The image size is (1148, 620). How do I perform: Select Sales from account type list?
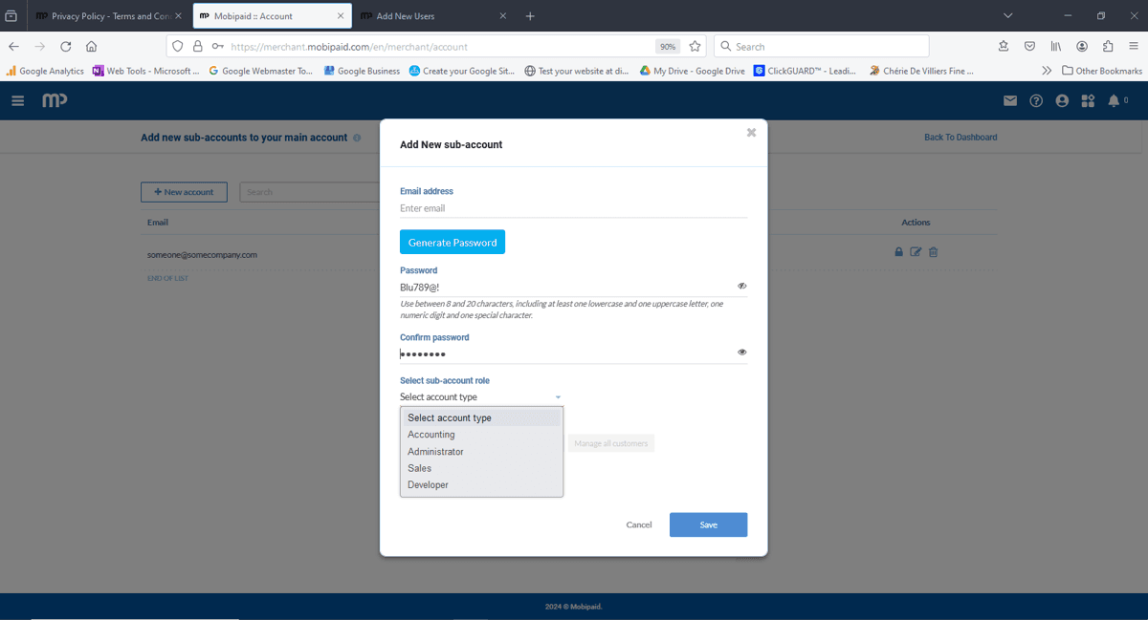click(419, 468)
